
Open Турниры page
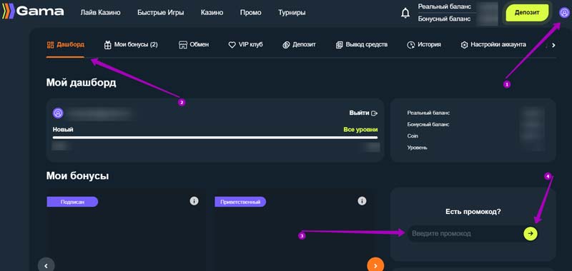pyautogui.click(x=292, y=13)
